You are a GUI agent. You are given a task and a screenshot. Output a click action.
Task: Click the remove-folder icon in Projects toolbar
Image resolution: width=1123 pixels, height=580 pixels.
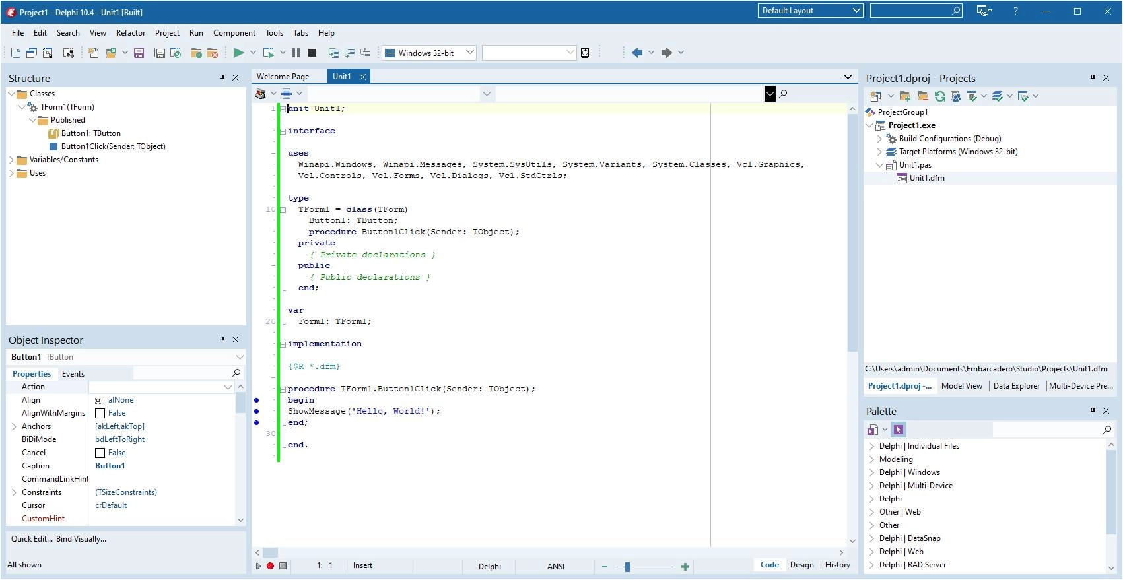coord(923,96)
